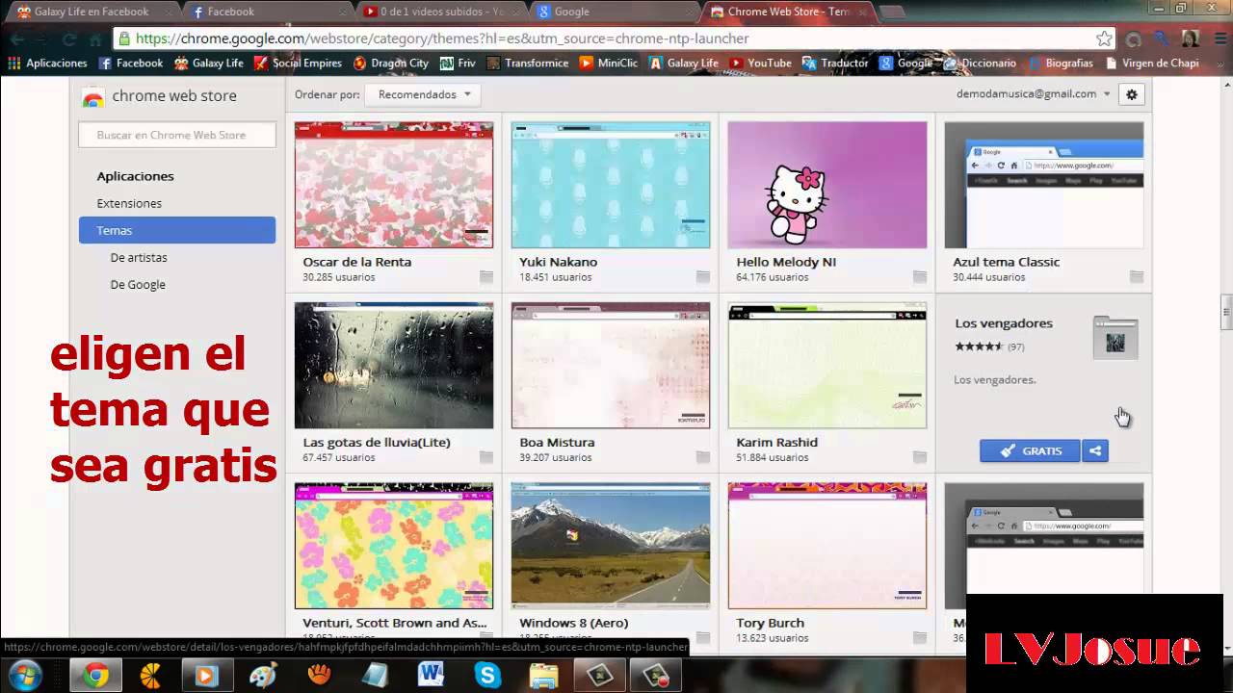
Task: Open the De Google subcategory
Action: pos(138,284)
